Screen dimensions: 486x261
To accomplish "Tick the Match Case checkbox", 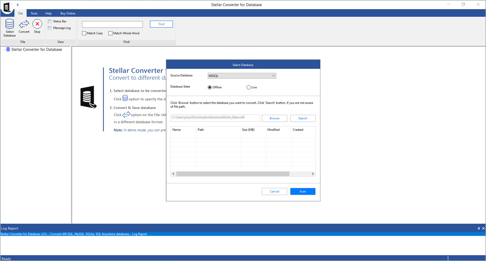I will pos(84,33).
